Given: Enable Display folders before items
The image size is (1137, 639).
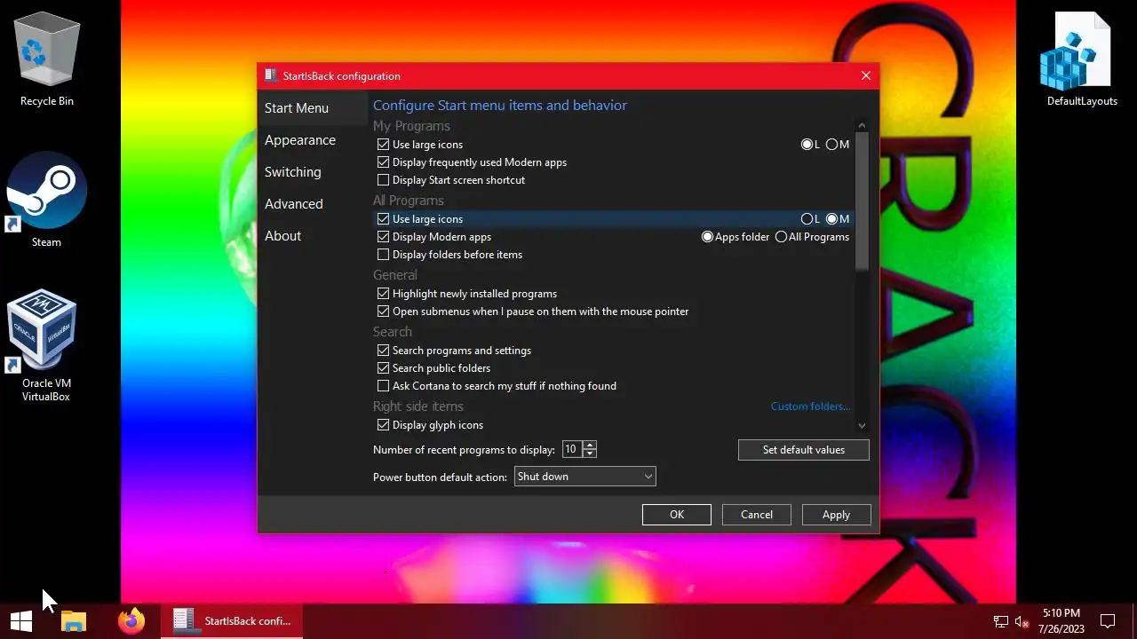Looking at the screenshot, I should click(x=383, y=255).
